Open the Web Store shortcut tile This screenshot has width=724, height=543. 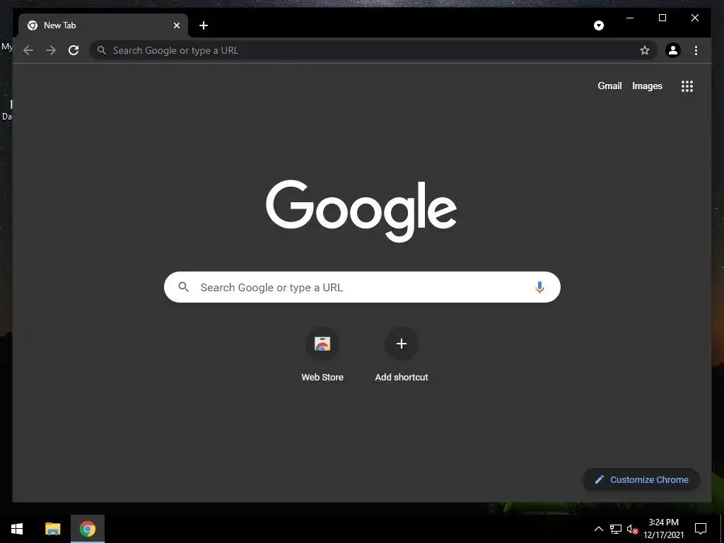322,356
